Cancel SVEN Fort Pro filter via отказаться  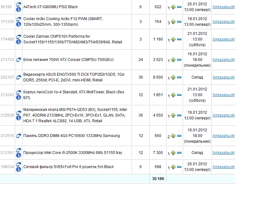click(224, 167)
